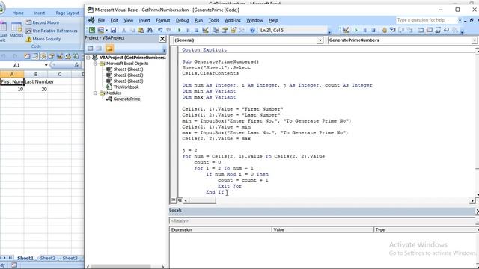Paste using the clipboard toolbar icon
The height and width of the screenshot is (269, 479).
click(141, 30)
